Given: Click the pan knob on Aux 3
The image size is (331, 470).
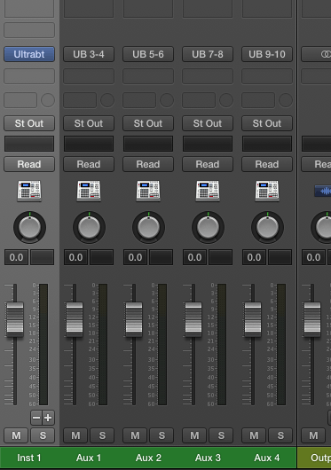Looking at the screenshot, I should point(208,227).
